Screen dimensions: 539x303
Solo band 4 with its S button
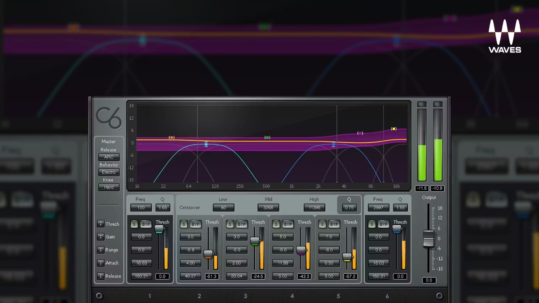click(276, 224)
